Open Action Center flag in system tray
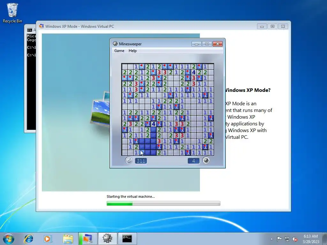Screen dimensions: 327x245 (279, 239)
